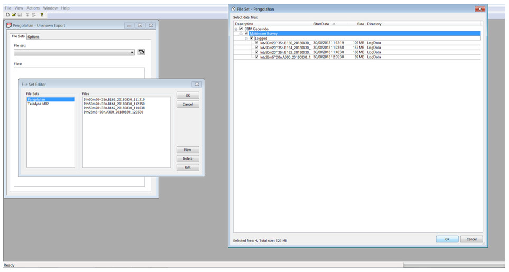Open the file set editor icon button
The width and height of the screenshot is (509, 272).
(x=141, y=52)
